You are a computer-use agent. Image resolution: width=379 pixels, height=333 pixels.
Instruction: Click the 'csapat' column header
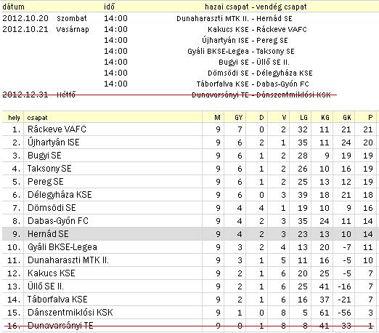(x=37, y=118)
